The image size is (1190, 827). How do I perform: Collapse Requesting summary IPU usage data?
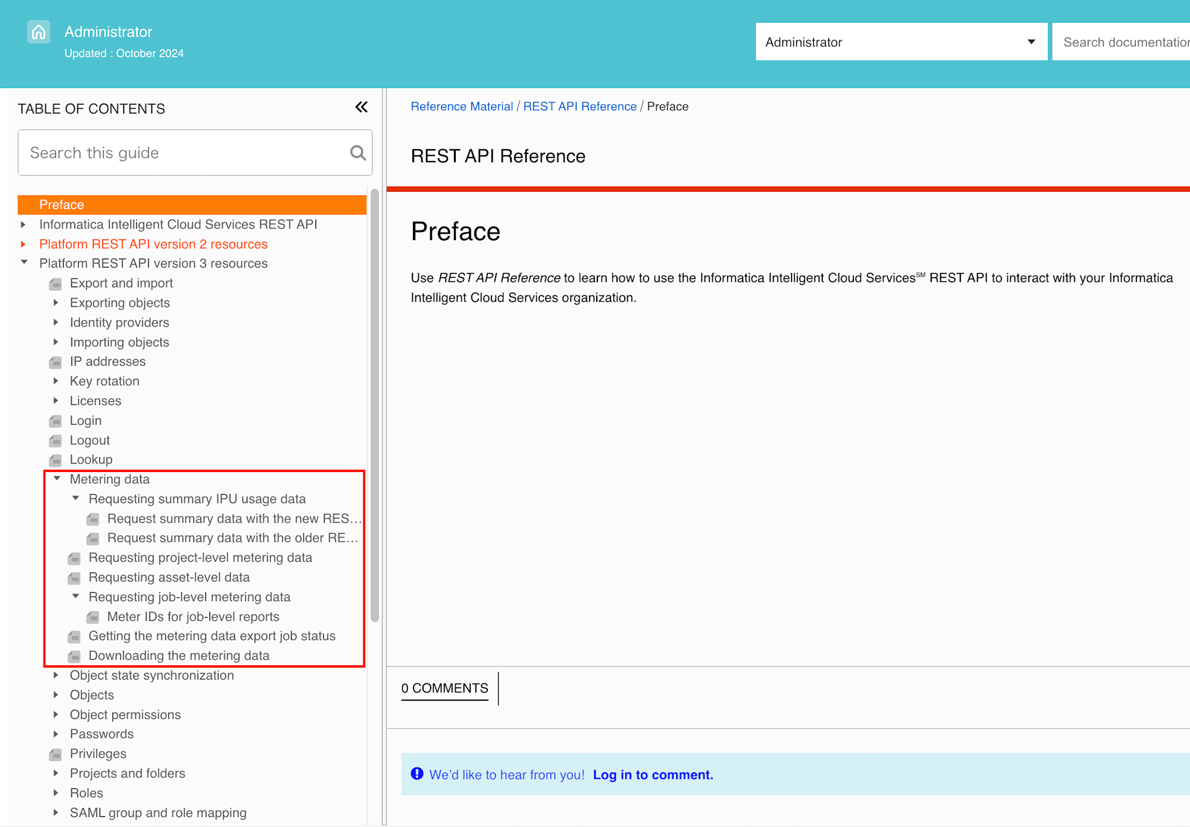(76, 498)
